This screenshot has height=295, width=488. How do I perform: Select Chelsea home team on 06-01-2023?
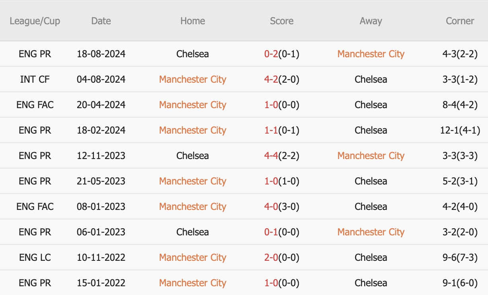(x=193, y=232)
